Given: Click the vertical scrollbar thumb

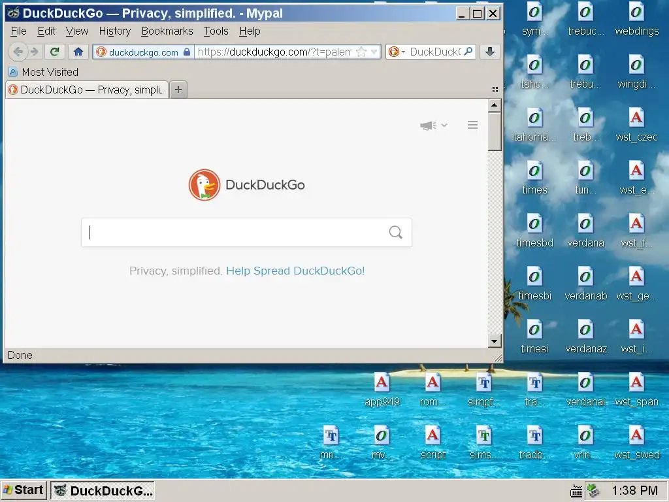Looking at the screenshot, I should coord(494,131).
